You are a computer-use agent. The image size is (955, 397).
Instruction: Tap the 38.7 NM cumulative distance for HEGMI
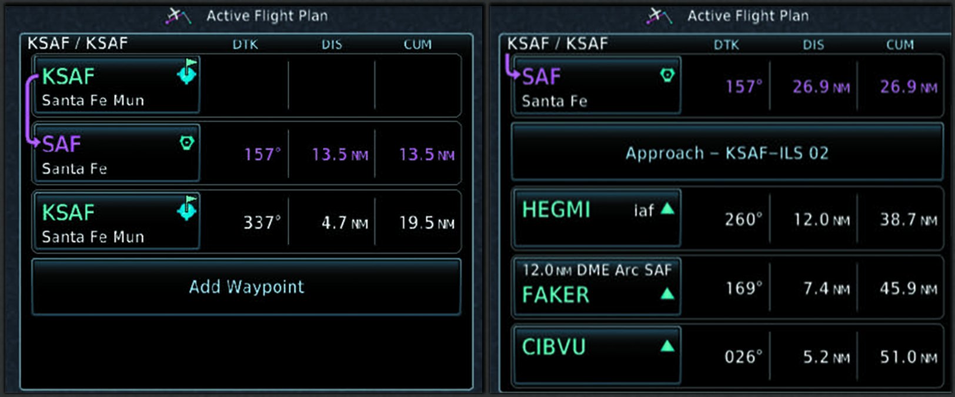coord(908,220)
